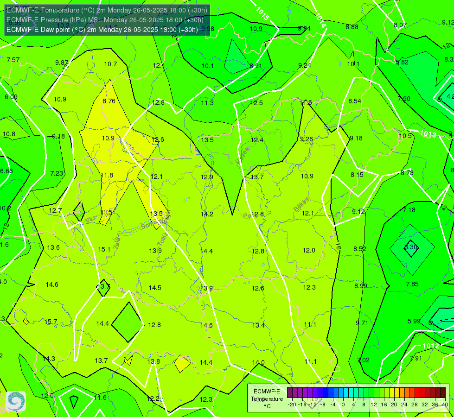
Task: Pick the legend color above the 20 label
Action: pos(392,393)
